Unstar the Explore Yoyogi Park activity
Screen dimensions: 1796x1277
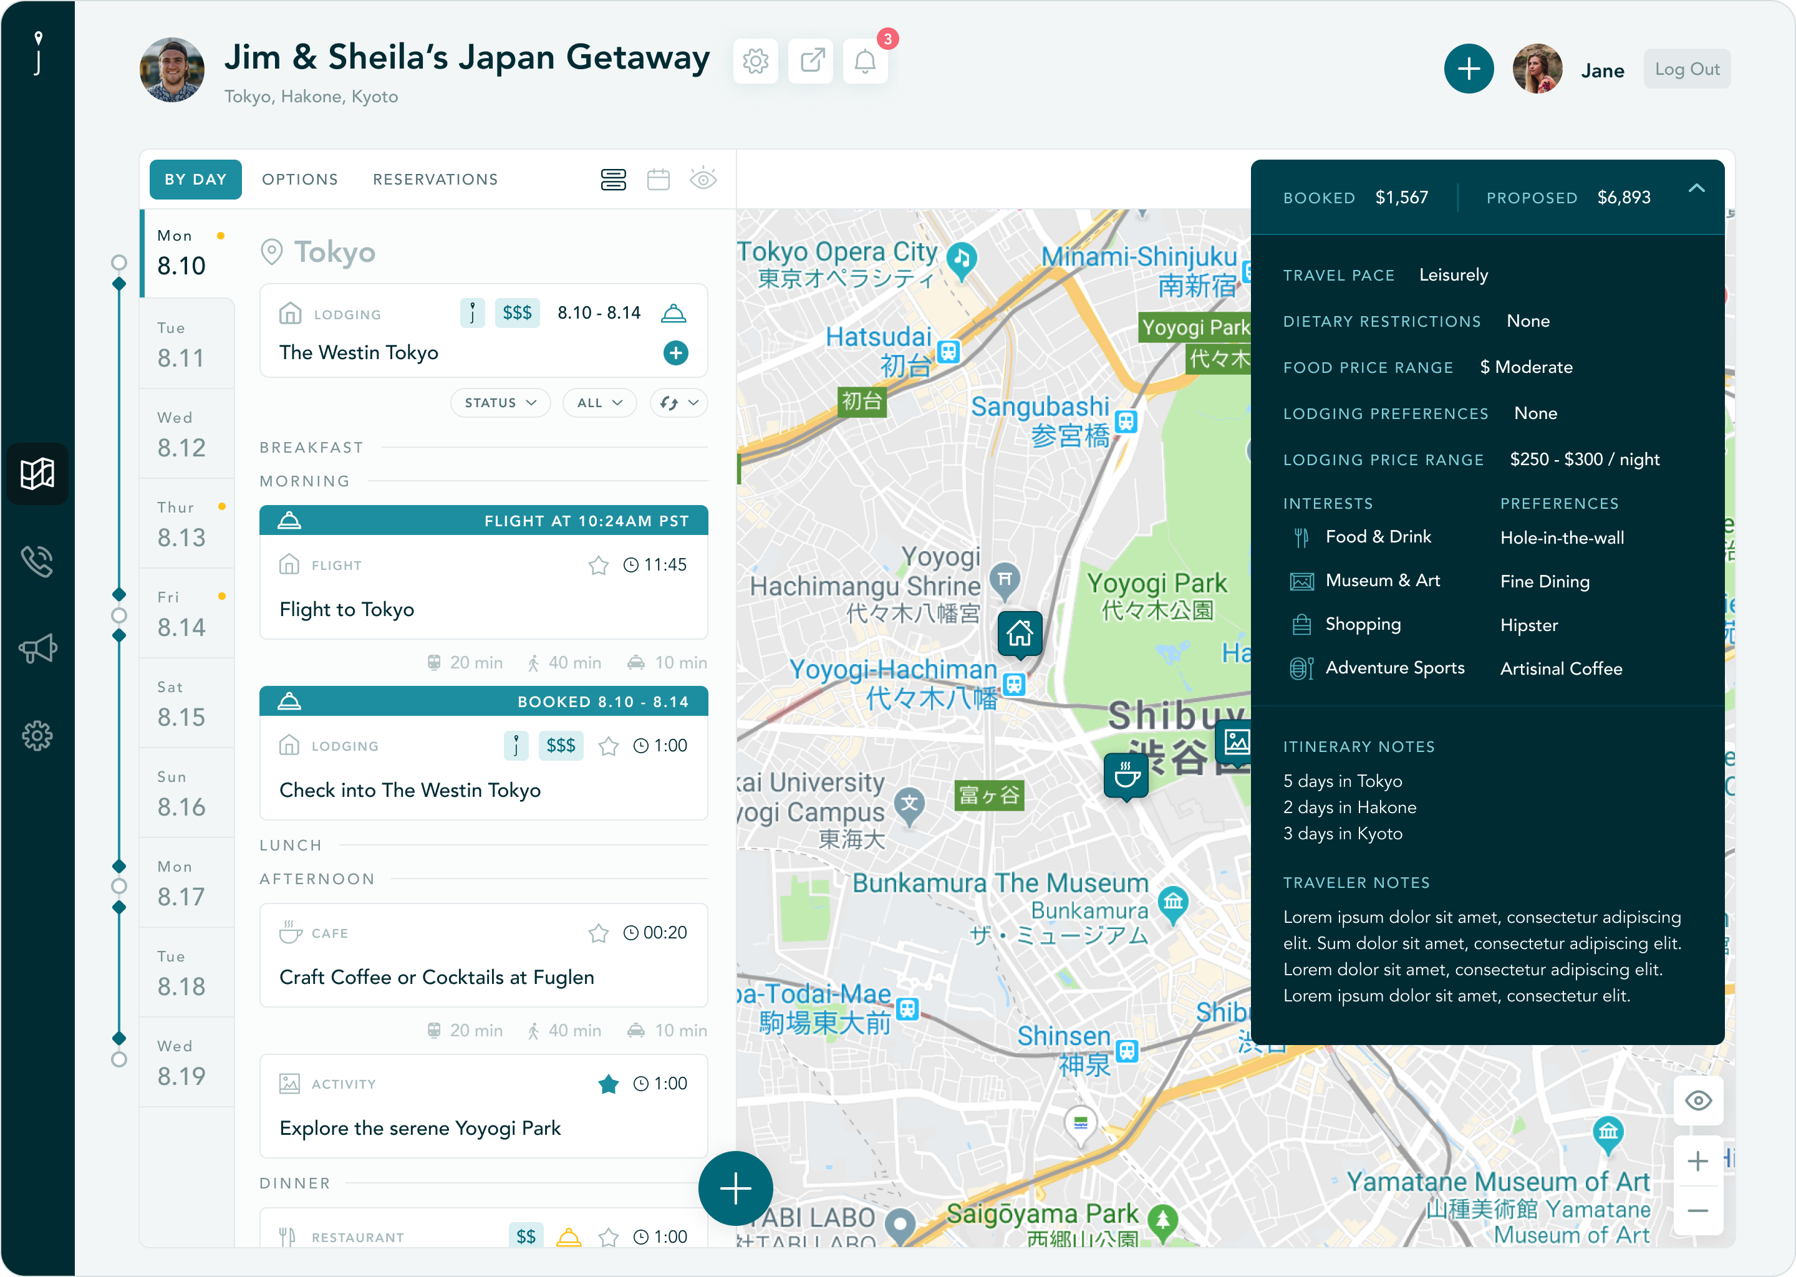point(608,1084)
